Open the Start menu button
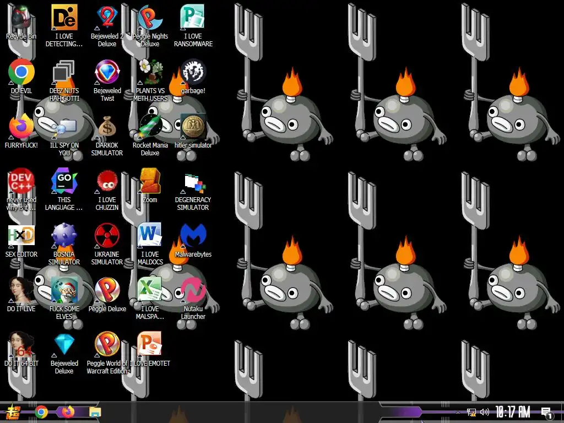Screen dimensions: 564x423 [x=13, y=412]
